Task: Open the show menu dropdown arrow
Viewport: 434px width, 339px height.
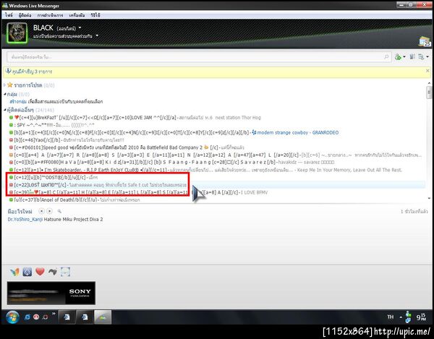Action: click(x=427, y=57)
